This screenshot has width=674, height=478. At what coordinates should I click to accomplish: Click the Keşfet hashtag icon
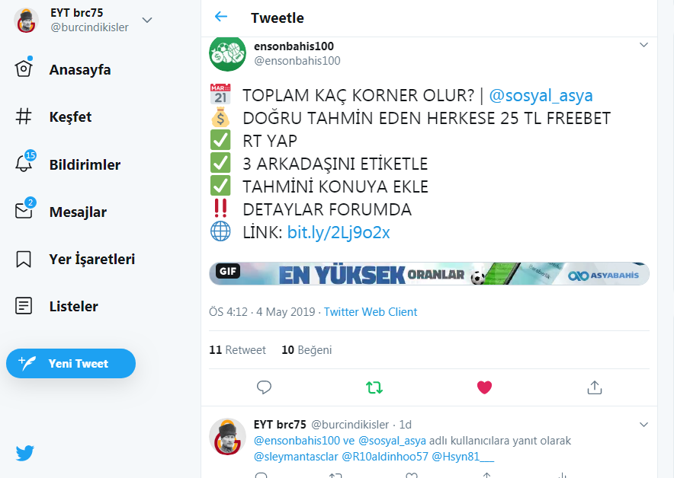[24, 116]
